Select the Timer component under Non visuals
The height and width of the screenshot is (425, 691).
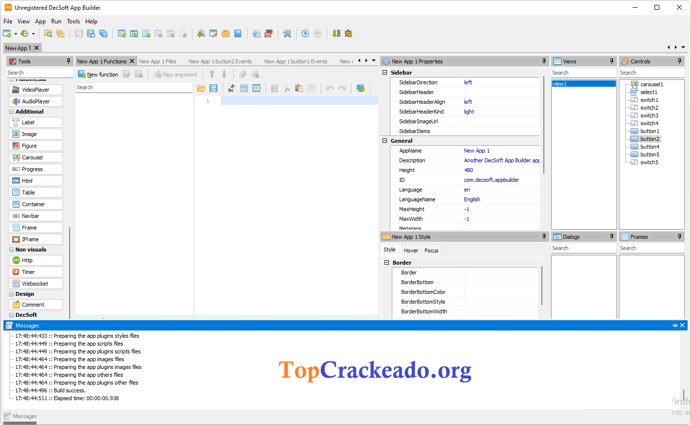36,271
